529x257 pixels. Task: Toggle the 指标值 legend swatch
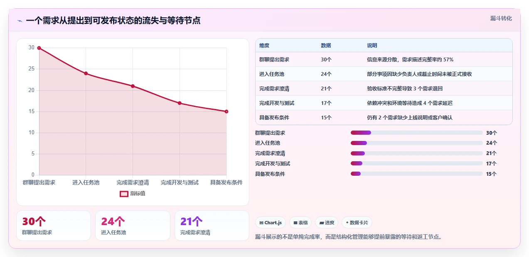click(x=124, y=194)
